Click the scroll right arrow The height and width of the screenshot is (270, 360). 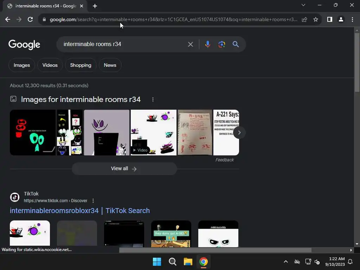351,250
